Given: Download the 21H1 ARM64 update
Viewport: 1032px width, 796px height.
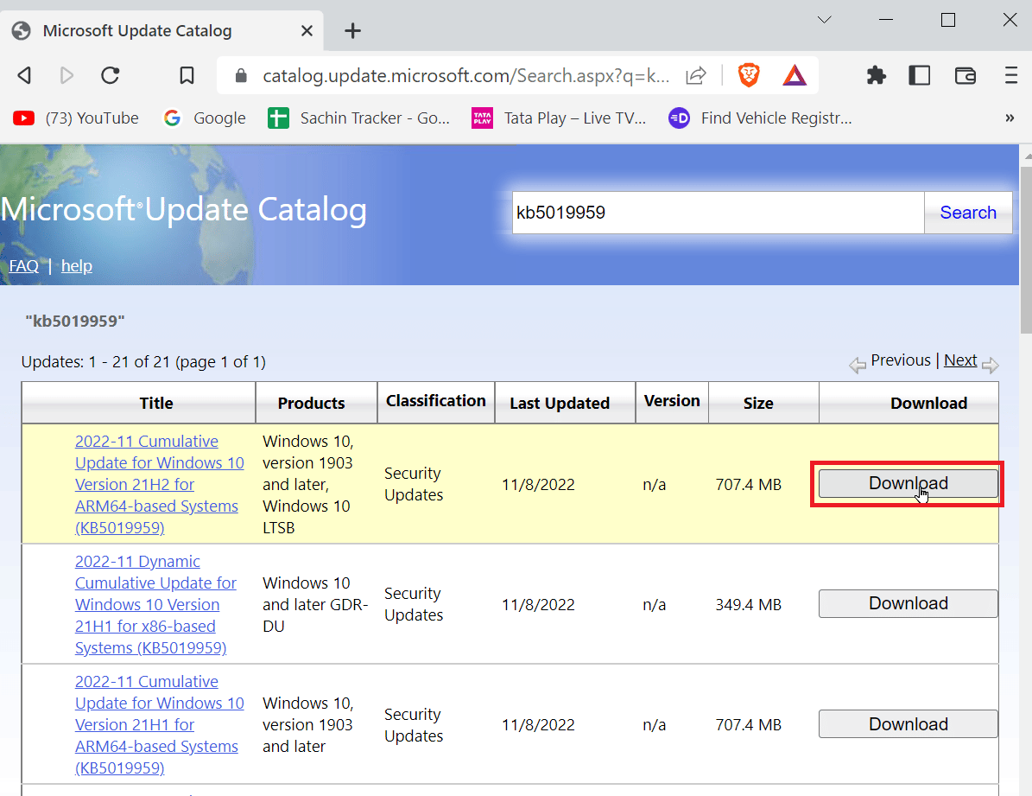Looking at the screenshot, I should [x=909, y=724].
